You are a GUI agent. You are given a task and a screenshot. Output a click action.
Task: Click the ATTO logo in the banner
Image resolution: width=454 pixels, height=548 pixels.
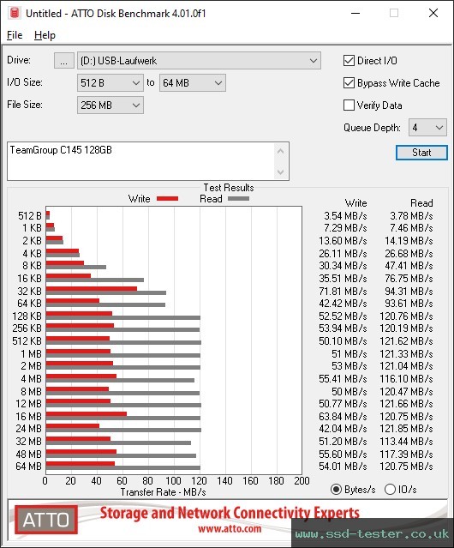[46, 520]
